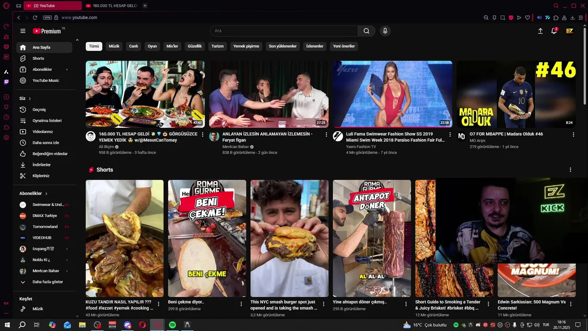Open Tomorrowland subscription channel
The height and width of the screenshot is (331, 588).
coord(44,227)
